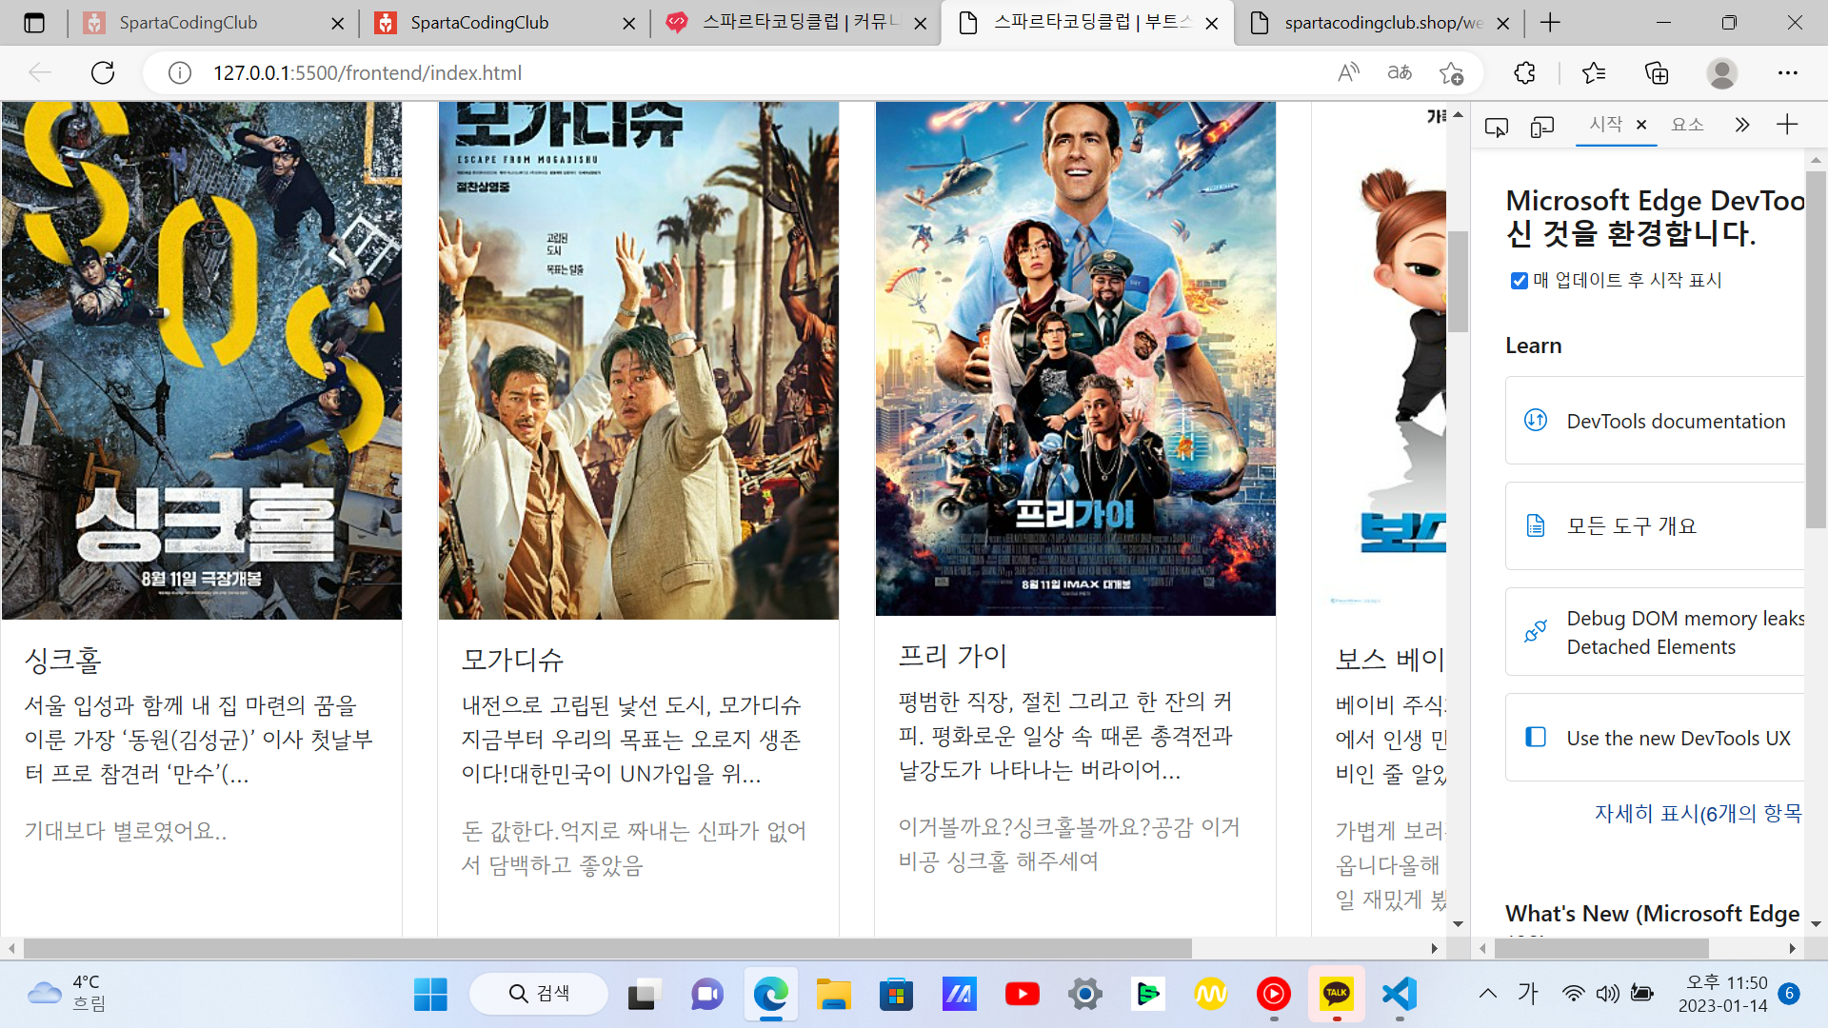Open the clock and date in taskbar
The width and height of the screenshot is (1828, 1028).
click(1722, 994)
